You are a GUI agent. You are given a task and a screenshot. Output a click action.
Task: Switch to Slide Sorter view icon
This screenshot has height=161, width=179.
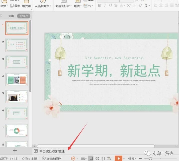coord(97,158)
